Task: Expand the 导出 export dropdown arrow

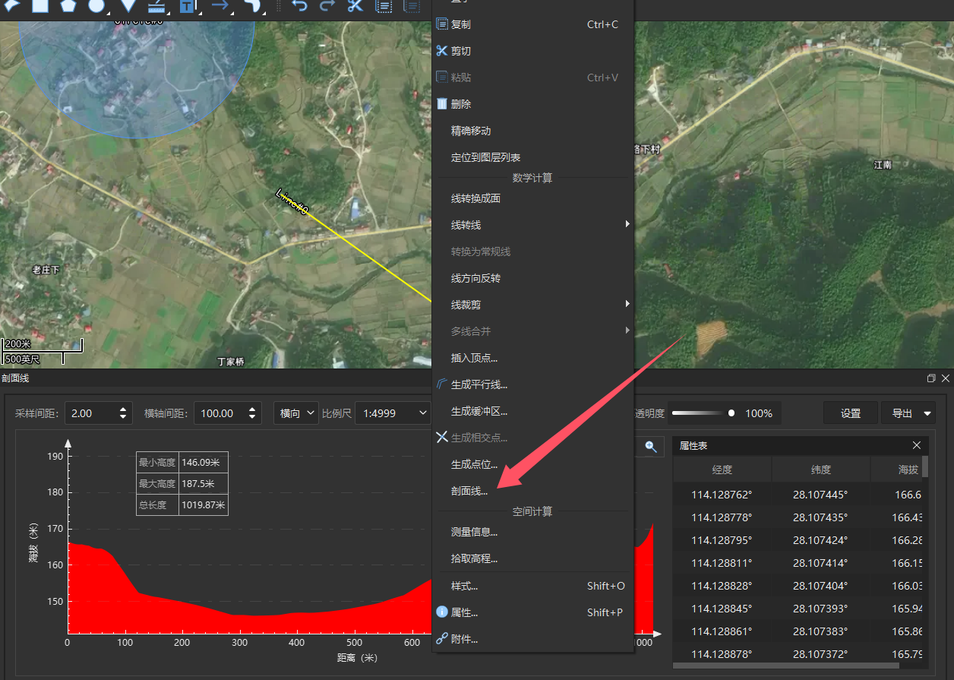Action: 927,413
